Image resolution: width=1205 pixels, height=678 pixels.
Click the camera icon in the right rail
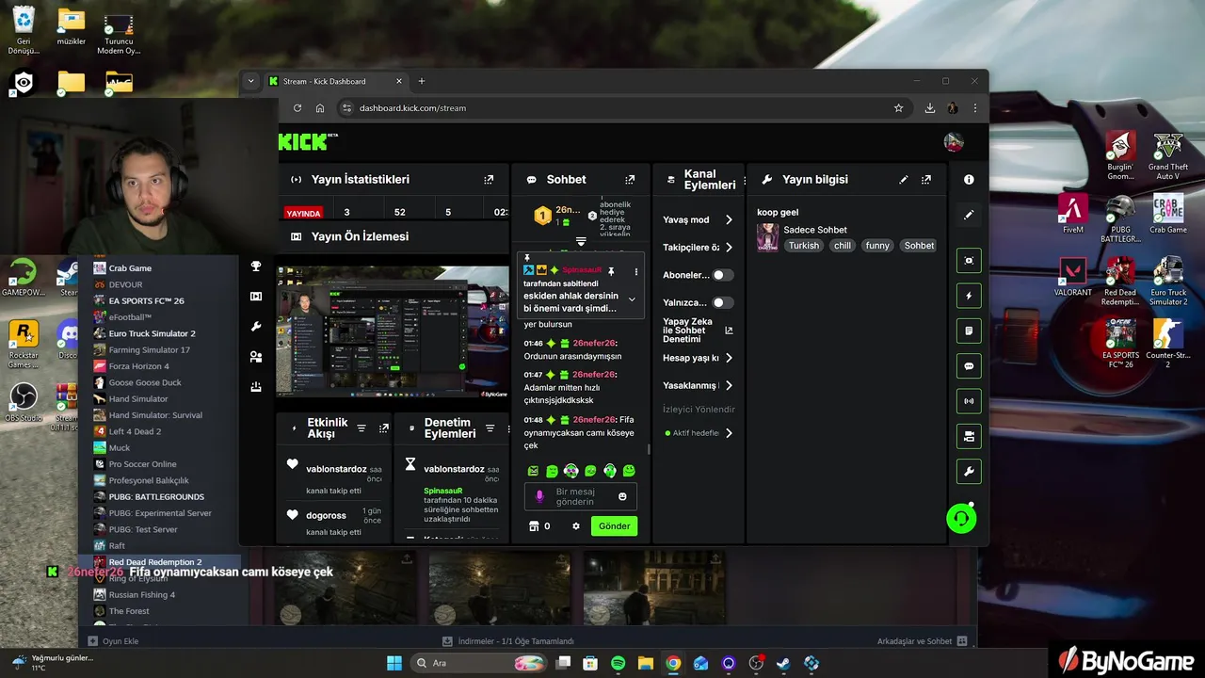[969, 436]
